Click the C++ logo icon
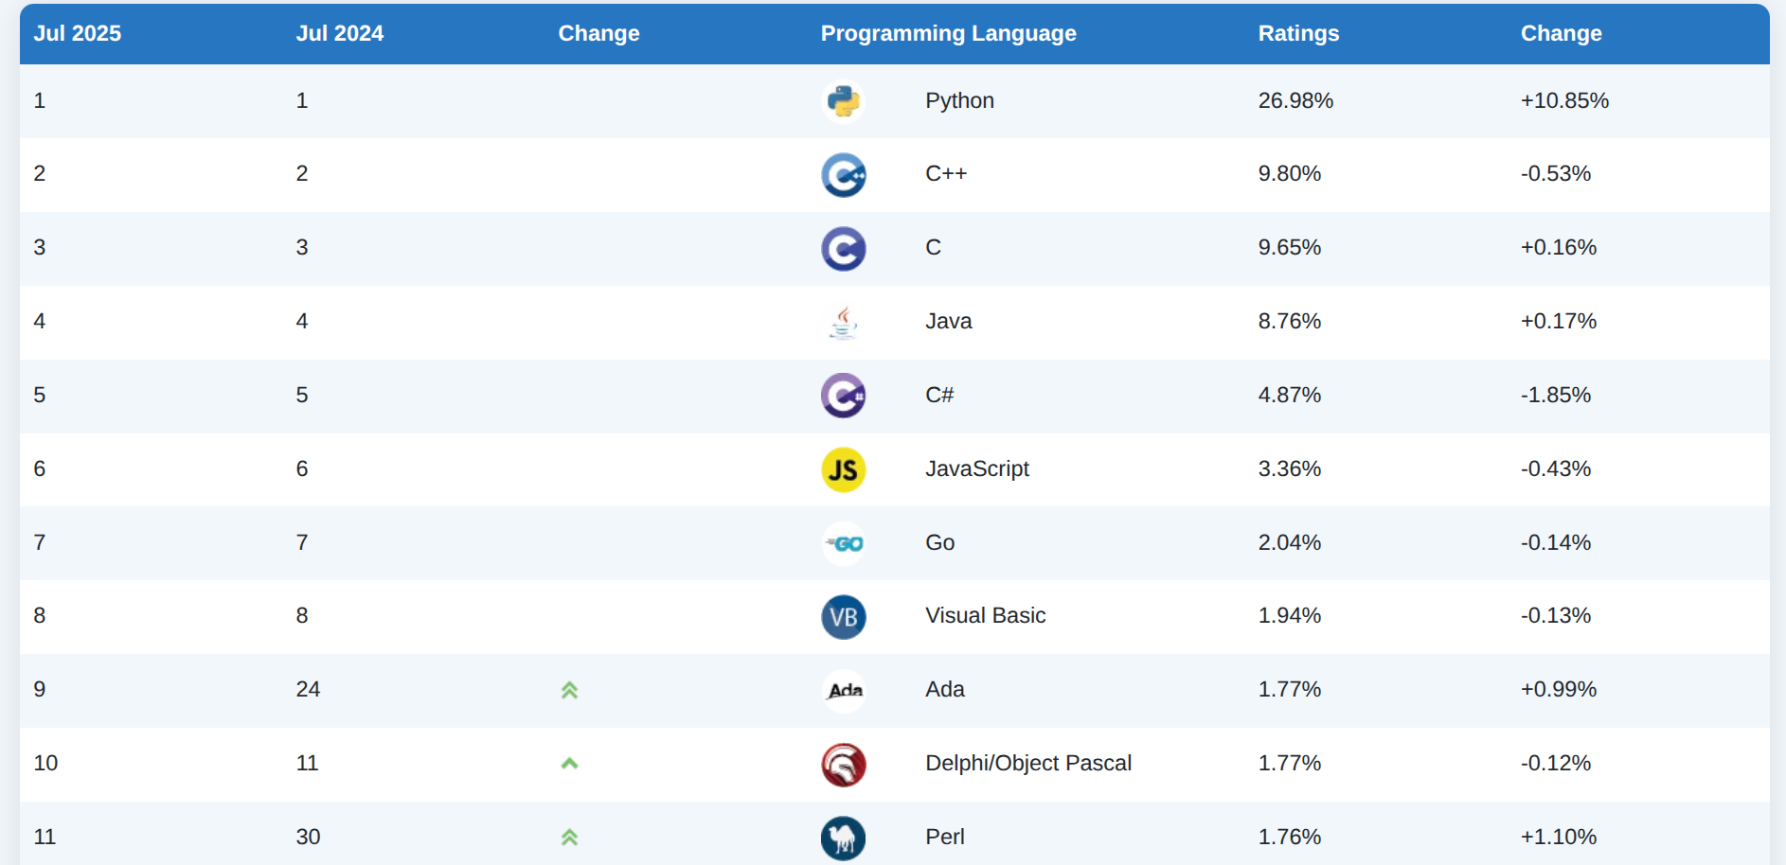The image size is (1786, 865). tap(843, 175)
